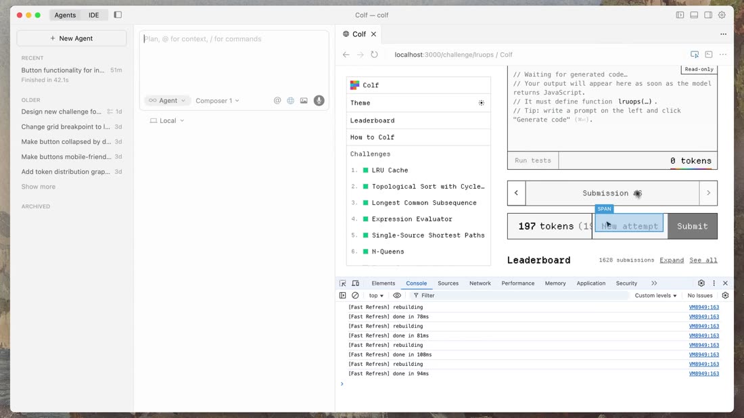Select the N-Queens challenge
Viewport: 744px width, 418px height.
419,252
